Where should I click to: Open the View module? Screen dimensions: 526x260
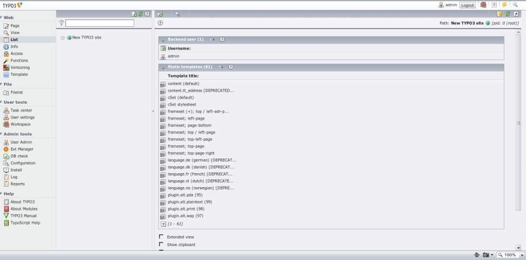click(x=15, y=33)
